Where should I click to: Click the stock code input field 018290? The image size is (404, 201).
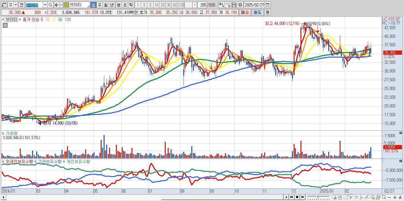click(34, 5)
